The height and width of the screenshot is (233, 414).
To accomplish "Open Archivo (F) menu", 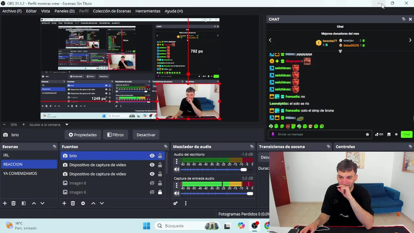I will (12, 11).
